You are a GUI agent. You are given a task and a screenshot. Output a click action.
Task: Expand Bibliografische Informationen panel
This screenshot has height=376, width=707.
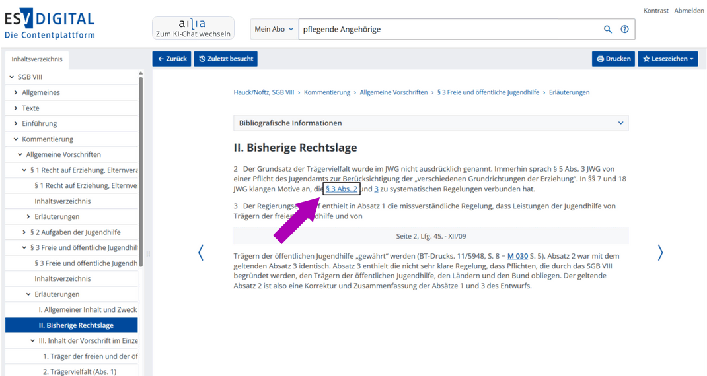[x=431, y=123]
